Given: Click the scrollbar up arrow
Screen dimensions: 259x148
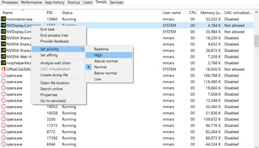Looking at the screenshot, I should [x=256, y=12].
